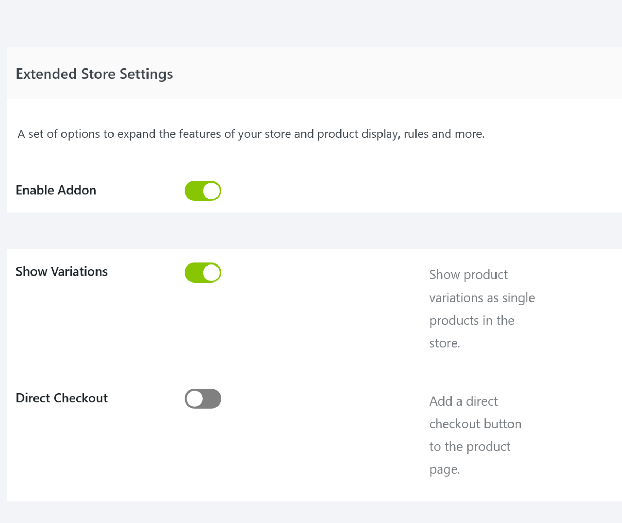The image size is (622, 523).
Task: Turn off the Enable Addon switch
Action: [203, 191]
